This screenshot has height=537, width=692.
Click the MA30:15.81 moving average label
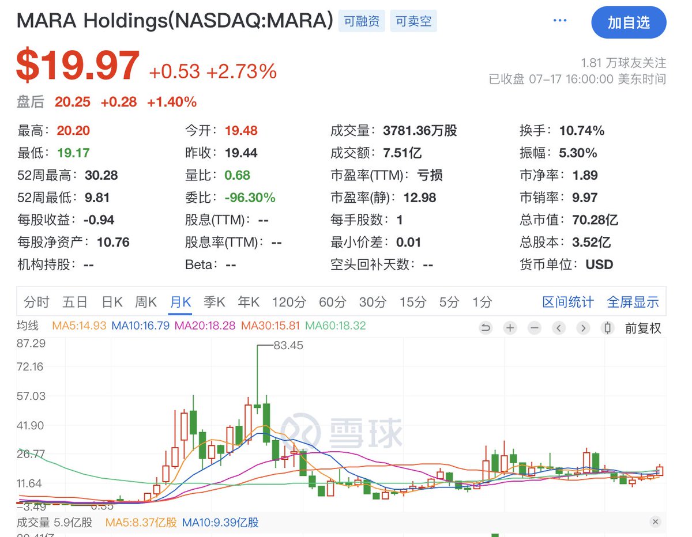click(270, 326)
